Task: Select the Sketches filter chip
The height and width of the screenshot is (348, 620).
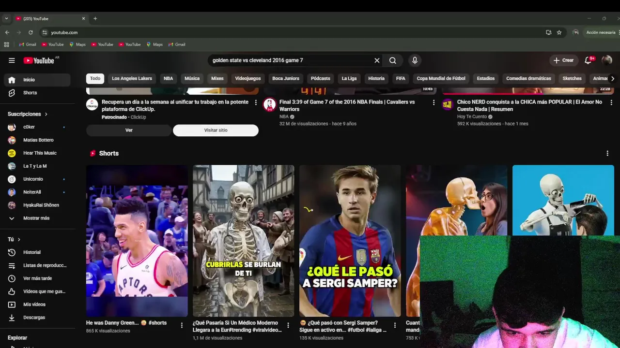Action: pos(572,78)
